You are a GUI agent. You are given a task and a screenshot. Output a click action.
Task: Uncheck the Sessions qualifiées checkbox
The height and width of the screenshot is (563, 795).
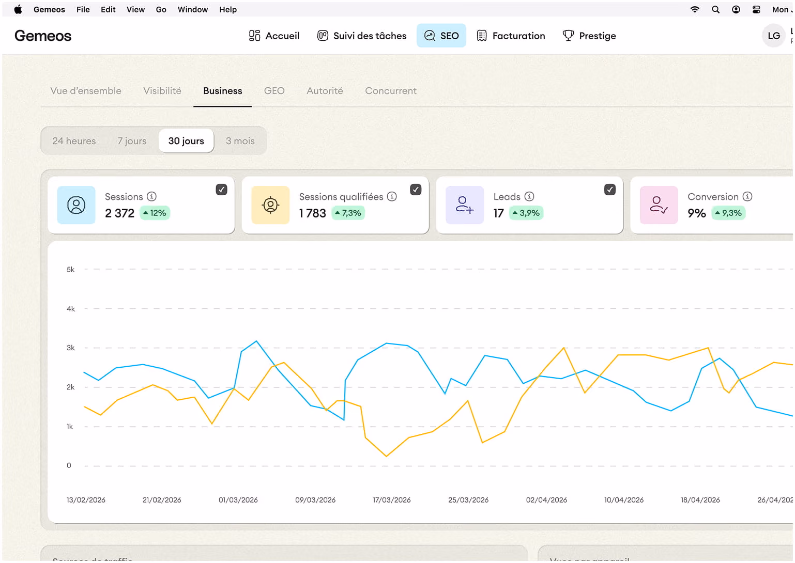416,190
